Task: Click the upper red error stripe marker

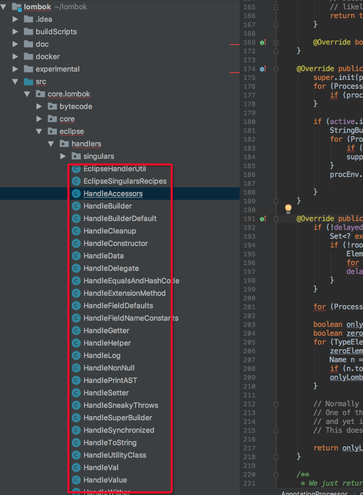Action: [234, 45]
